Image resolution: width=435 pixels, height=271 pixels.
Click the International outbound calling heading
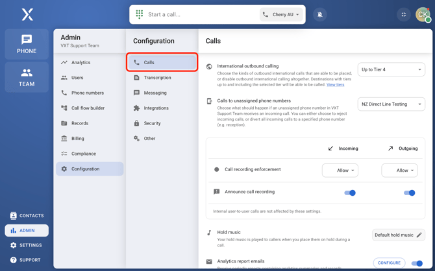[x=248, y=66]
